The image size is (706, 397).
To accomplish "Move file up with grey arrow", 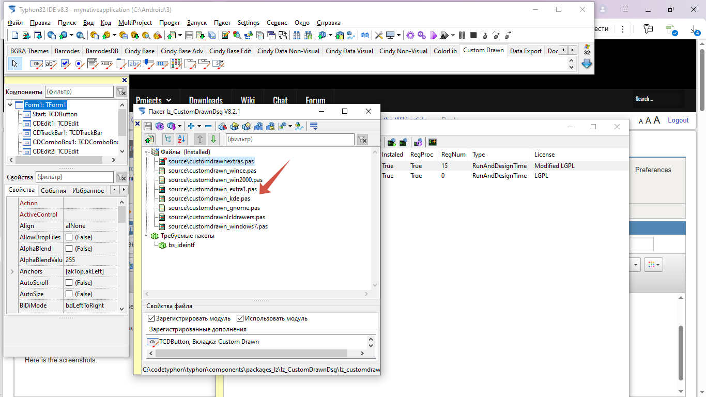I will (200, 139).
